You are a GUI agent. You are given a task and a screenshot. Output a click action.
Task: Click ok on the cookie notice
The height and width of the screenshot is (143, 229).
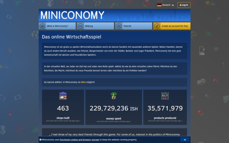(185, 140)
